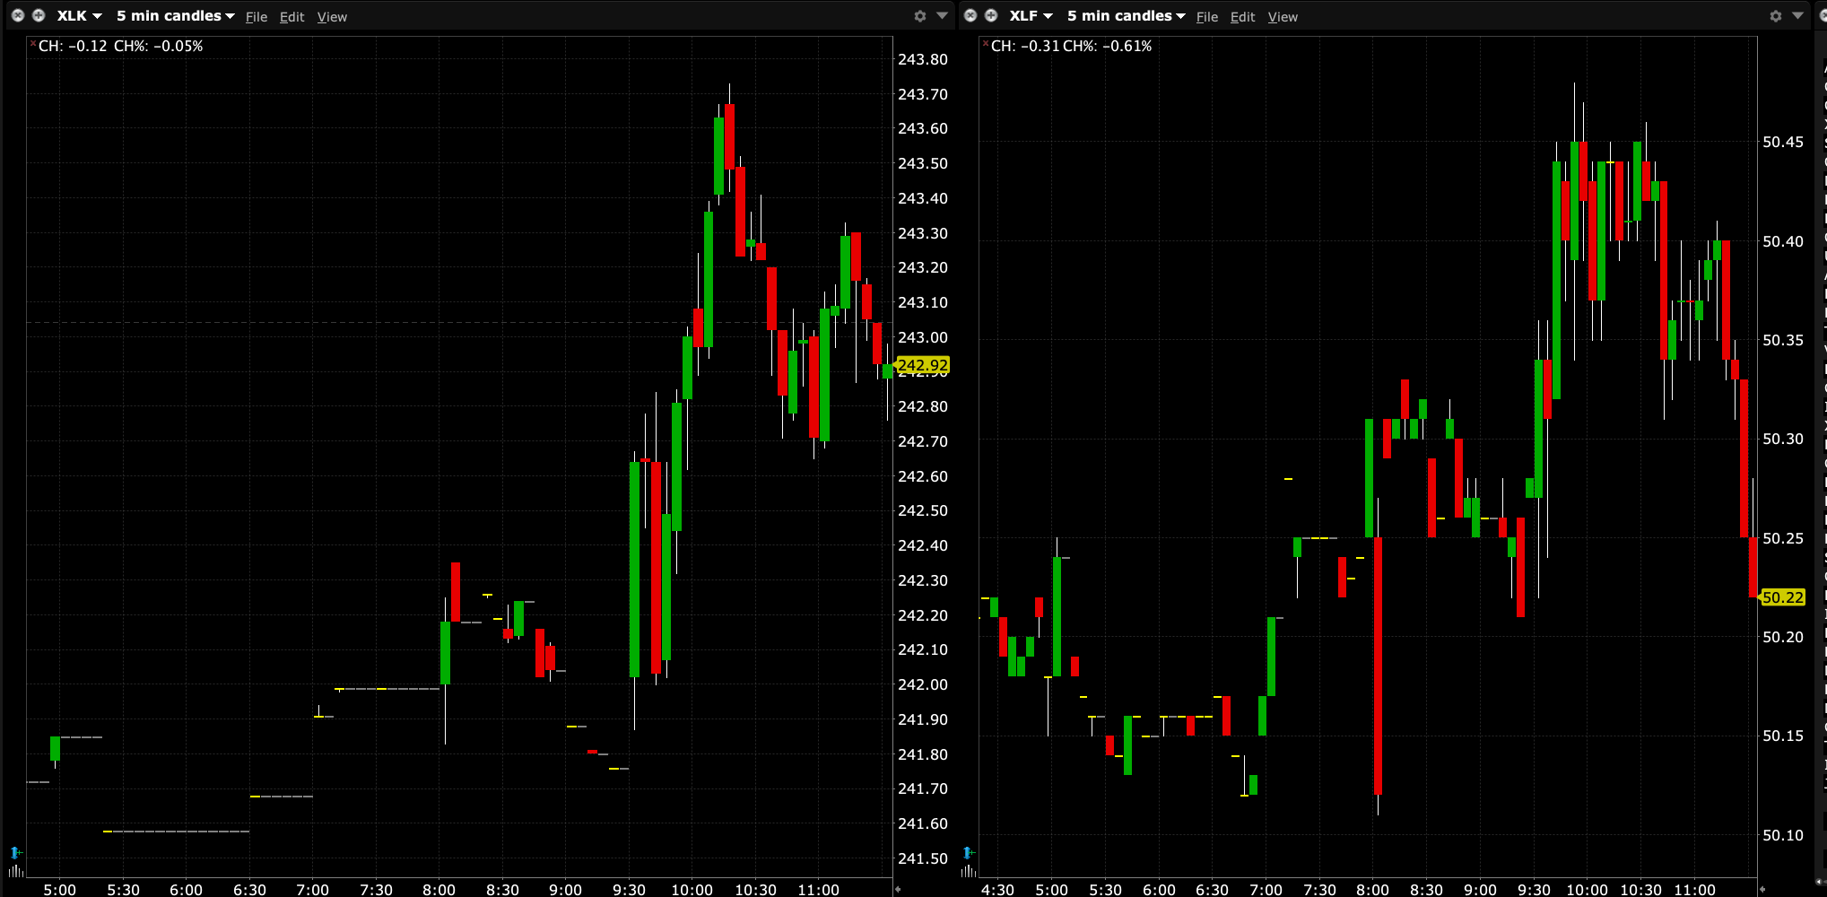Click the blue arrow icon in XLF chart
1827x897 pixels.
click(968, 852)
